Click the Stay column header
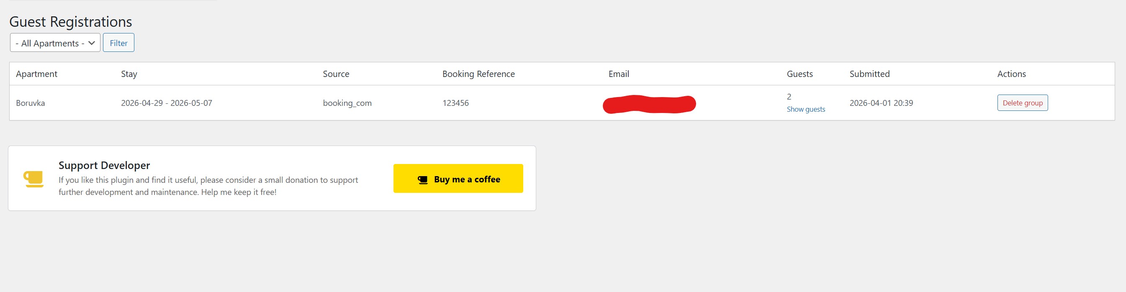This screenshot has height=292, width=1126. coord(129,74)
